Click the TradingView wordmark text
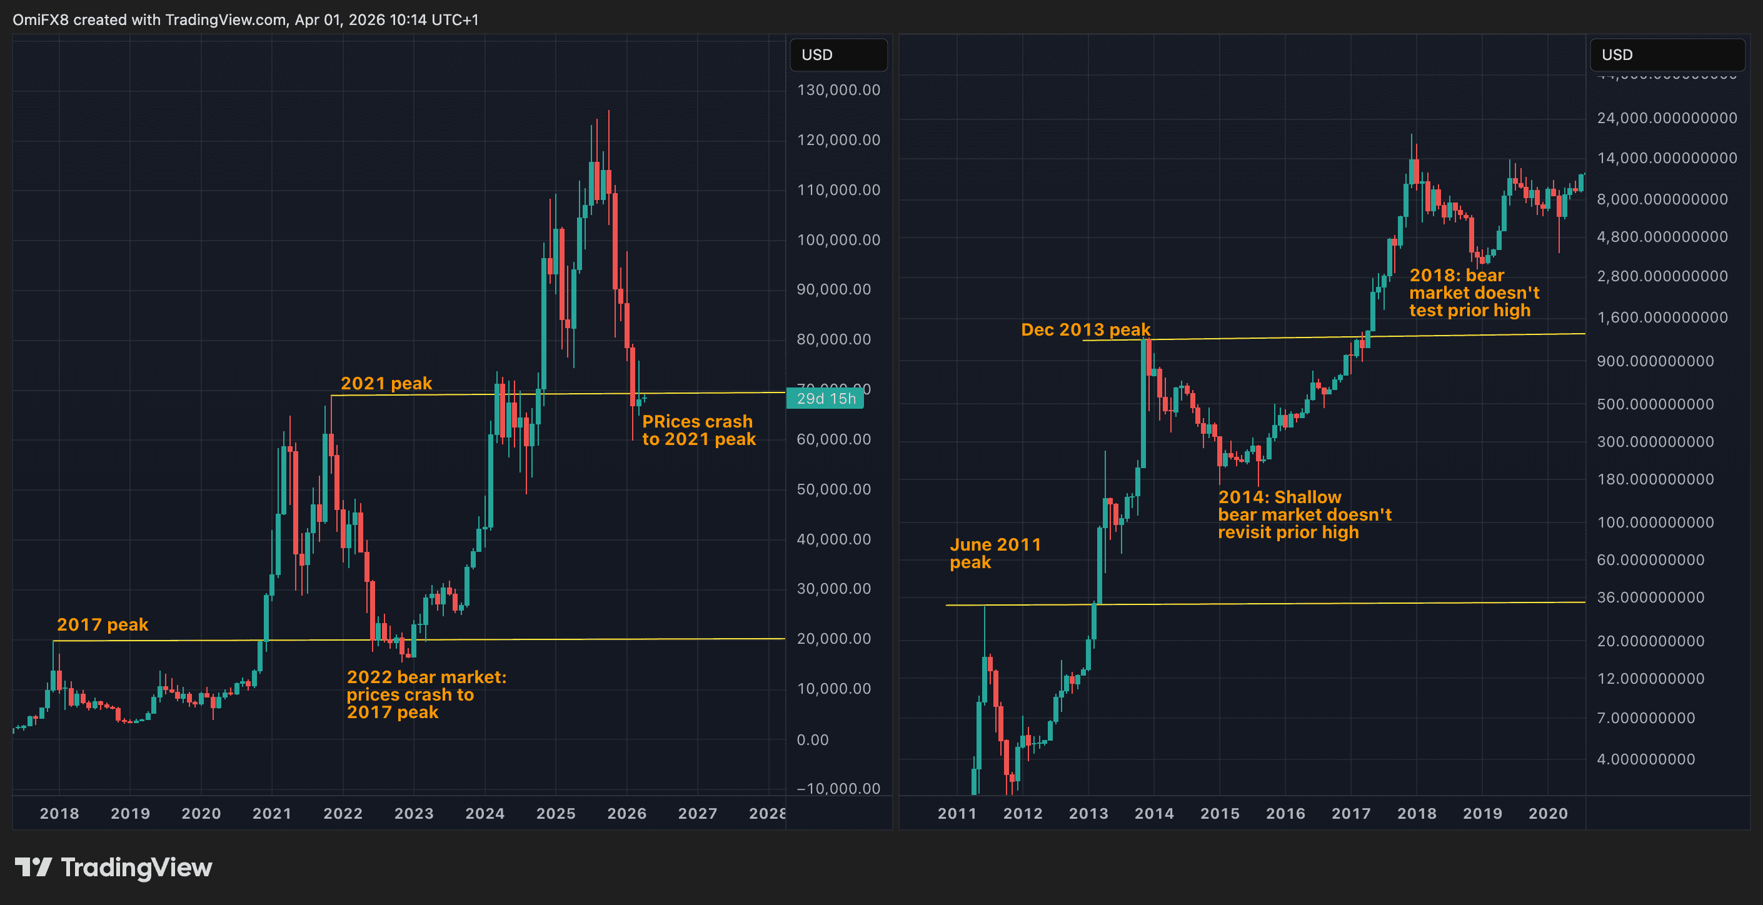Image resolution: width=1763 pixels, height=905 pixels. 136,867
